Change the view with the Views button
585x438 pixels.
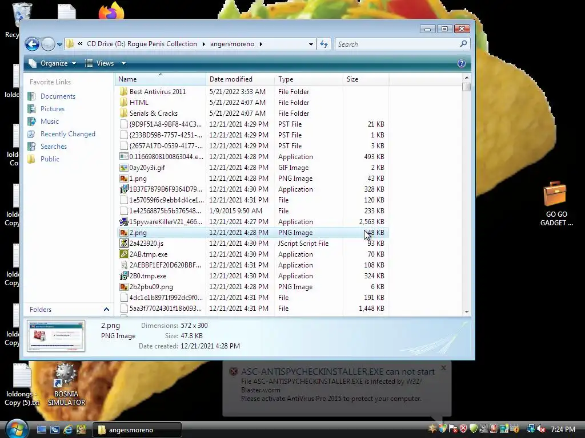tap(99, 63)
